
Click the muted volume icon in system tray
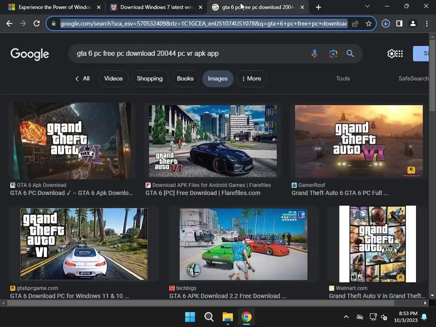click(x=384, y=317)
